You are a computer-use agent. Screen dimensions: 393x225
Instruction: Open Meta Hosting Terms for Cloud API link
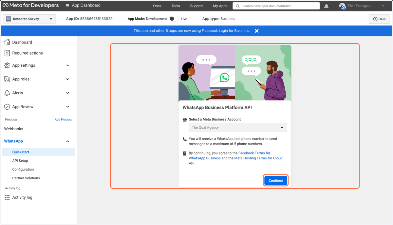tap(235, 161)
